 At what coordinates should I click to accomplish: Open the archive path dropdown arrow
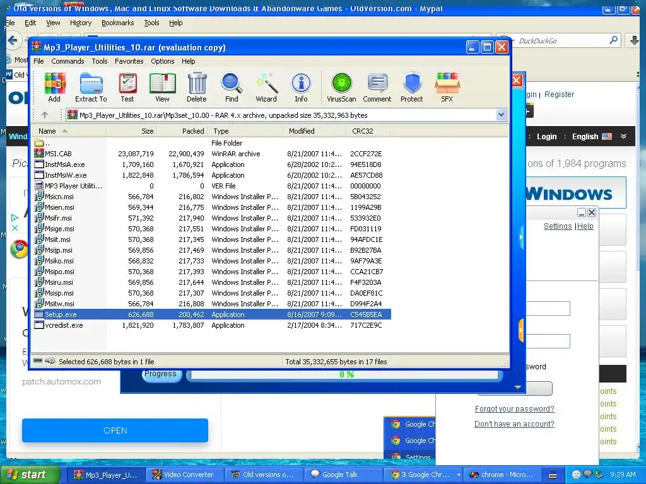coord(501,115)
